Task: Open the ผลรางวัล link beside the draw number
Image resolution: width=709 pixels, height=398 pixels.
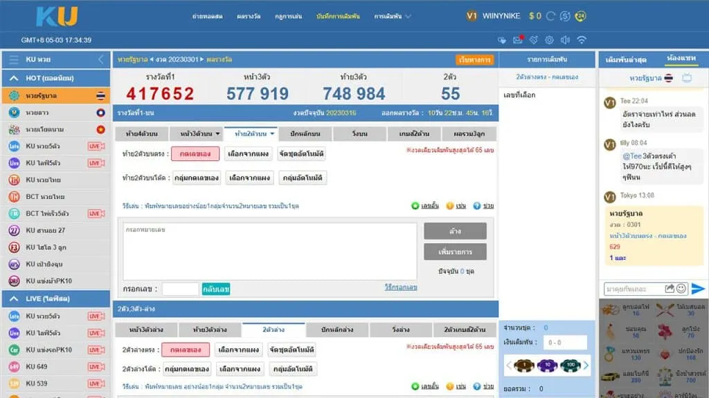Action: (219, 59)
